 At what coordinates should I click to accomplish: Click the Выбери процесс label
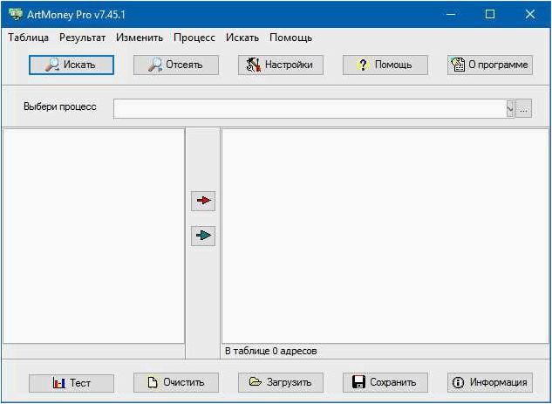(x=60, y=106)
